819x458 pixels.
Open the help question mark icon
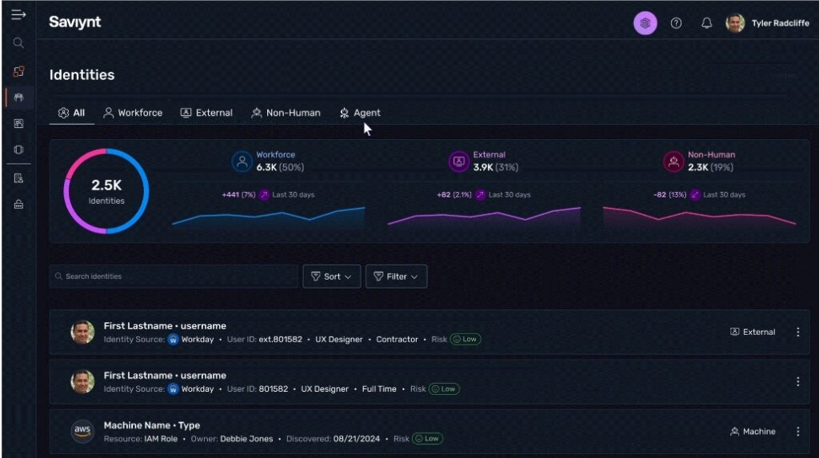pos(676,24)
